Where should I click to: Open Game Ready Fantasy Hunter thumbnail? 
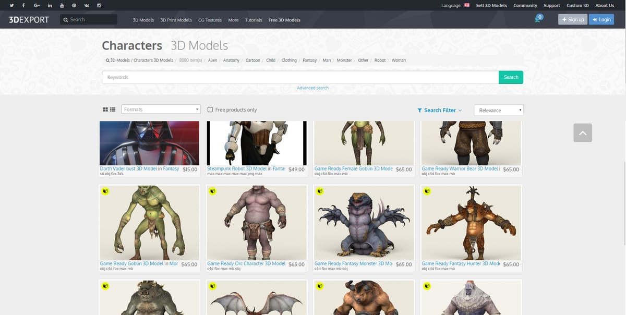471,222
